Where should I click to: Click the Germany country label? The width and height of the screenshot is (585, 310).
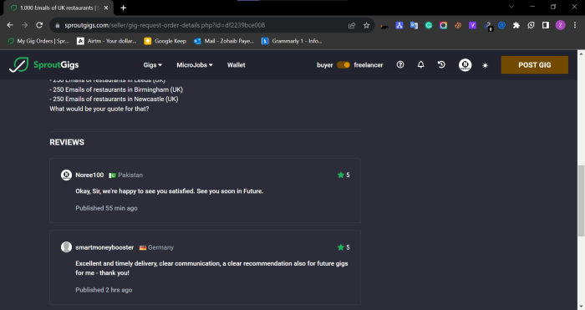[x=160, y=247]
